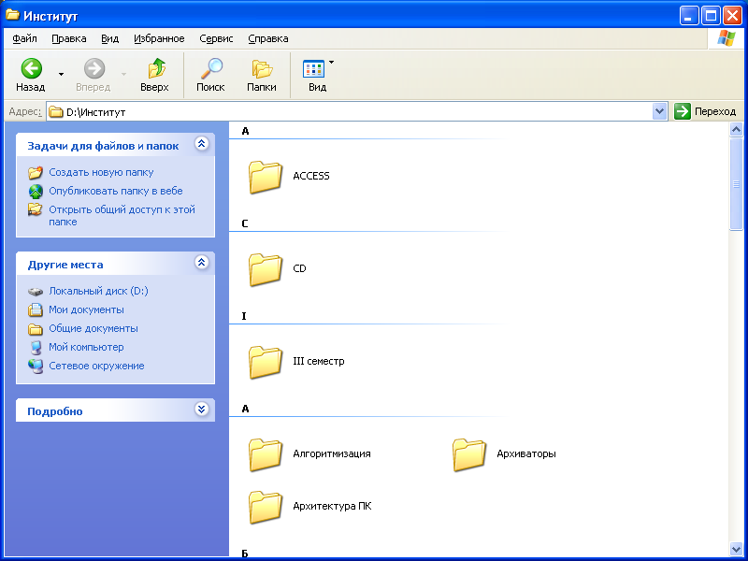
Task: Click the group header letter C
Action: [245, 223]
